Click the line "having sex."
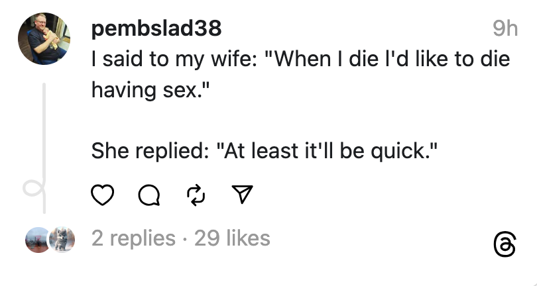Screen dimensions: 537x286 tap(145, 89)
